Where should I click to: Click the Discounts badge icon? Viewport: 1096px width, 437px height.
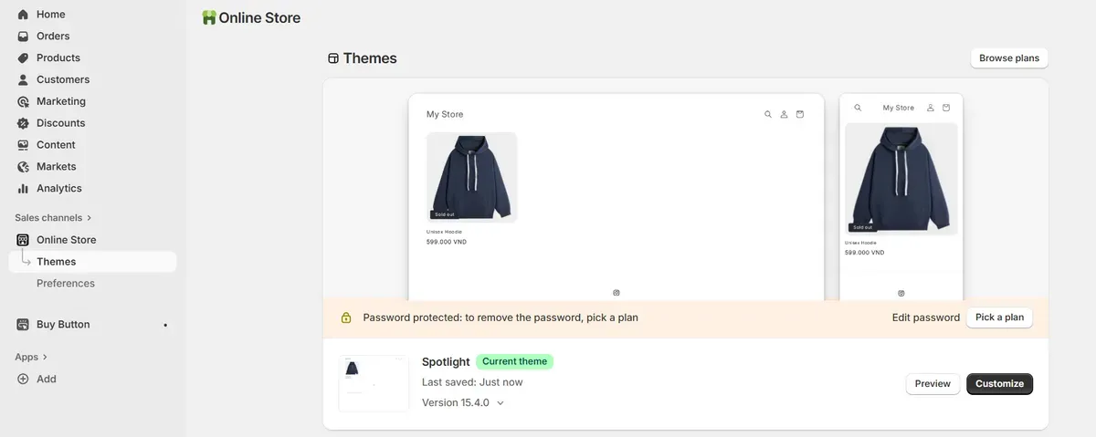23,123
